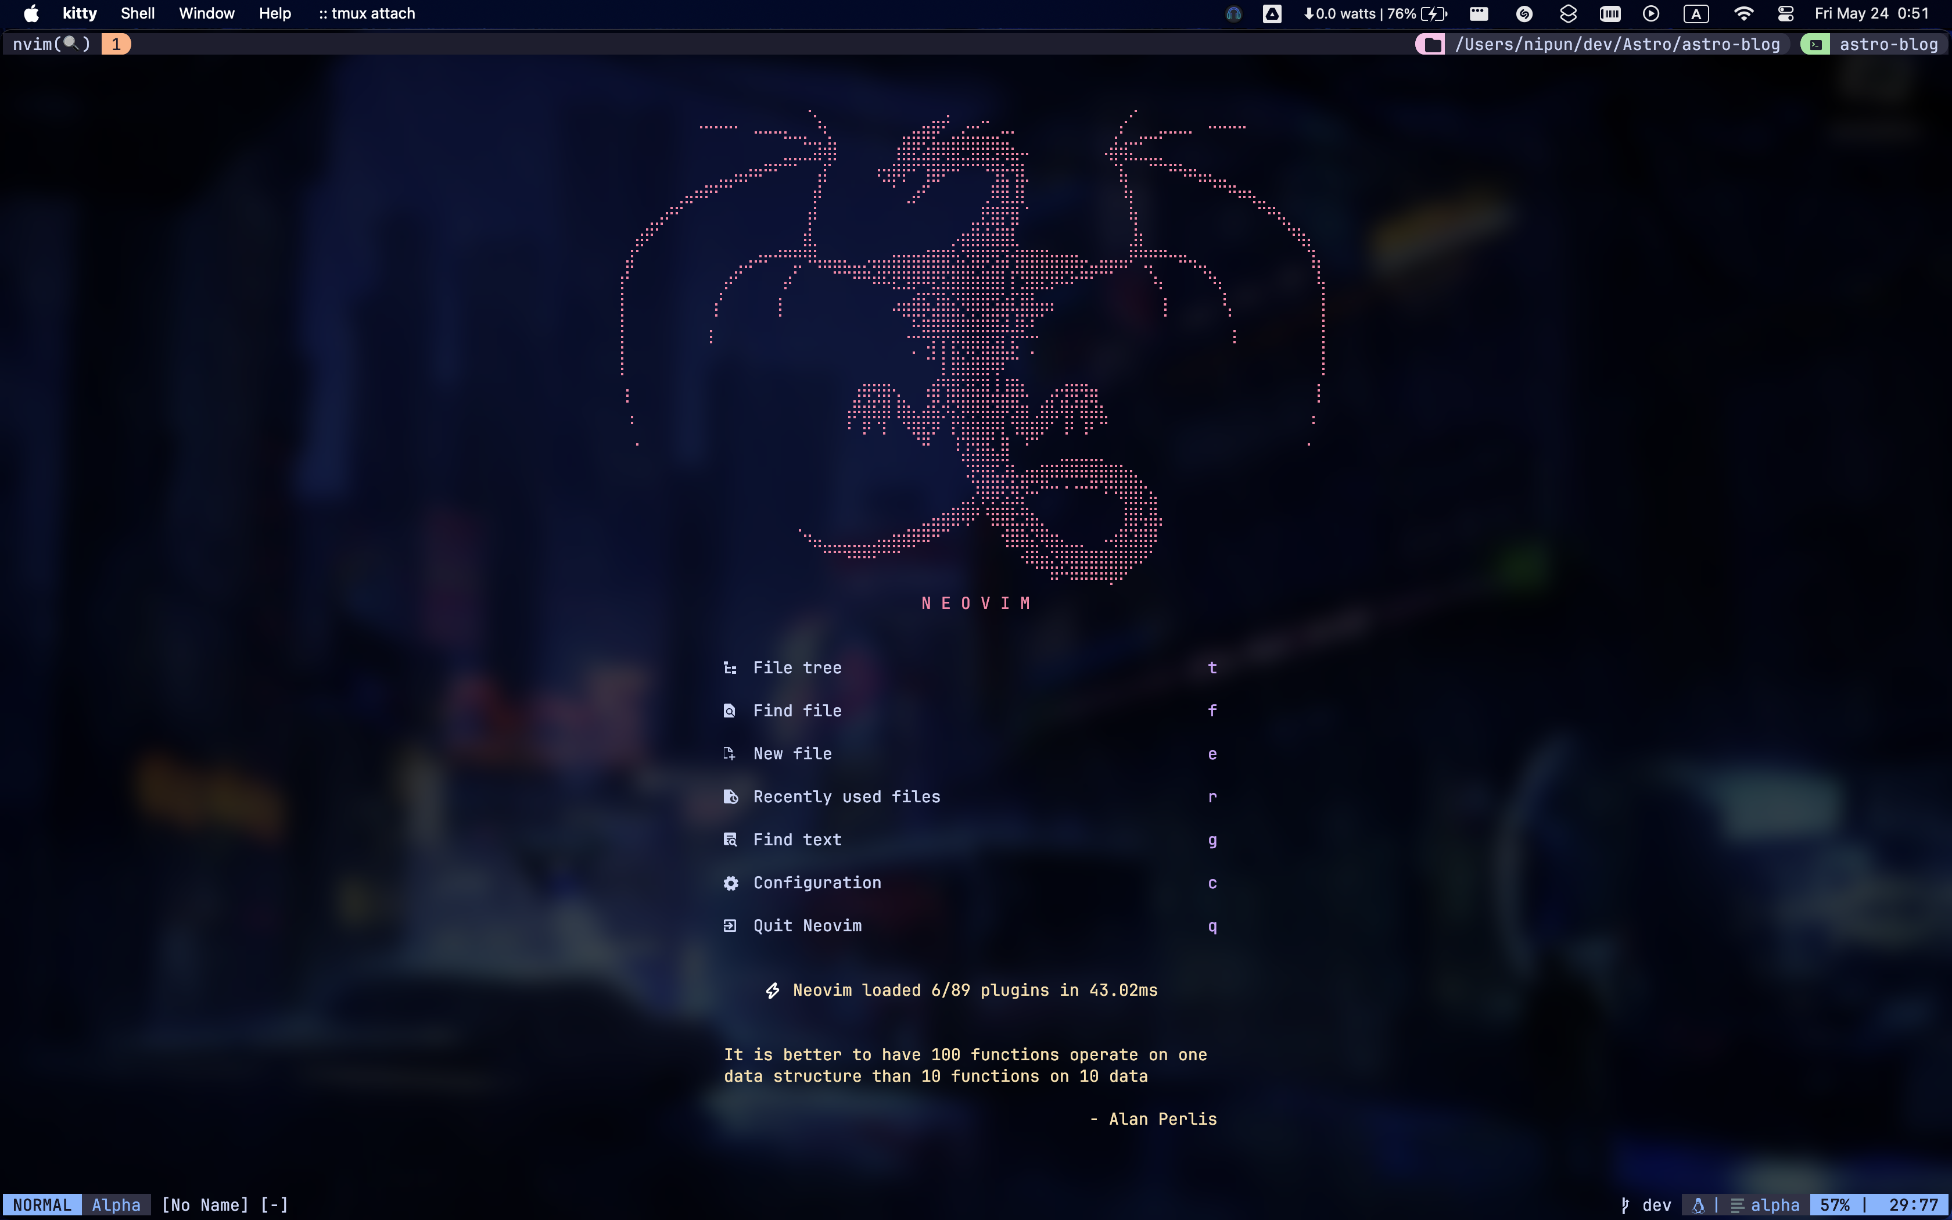
Task: Click the astro-blog session name
Action: 1888,44
